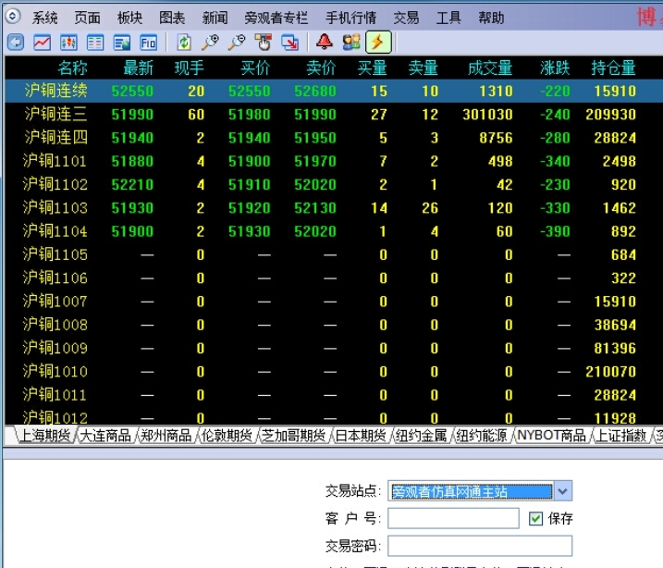Switch to the 芝加哥期货 tab
663x568 pixels.
294,435
